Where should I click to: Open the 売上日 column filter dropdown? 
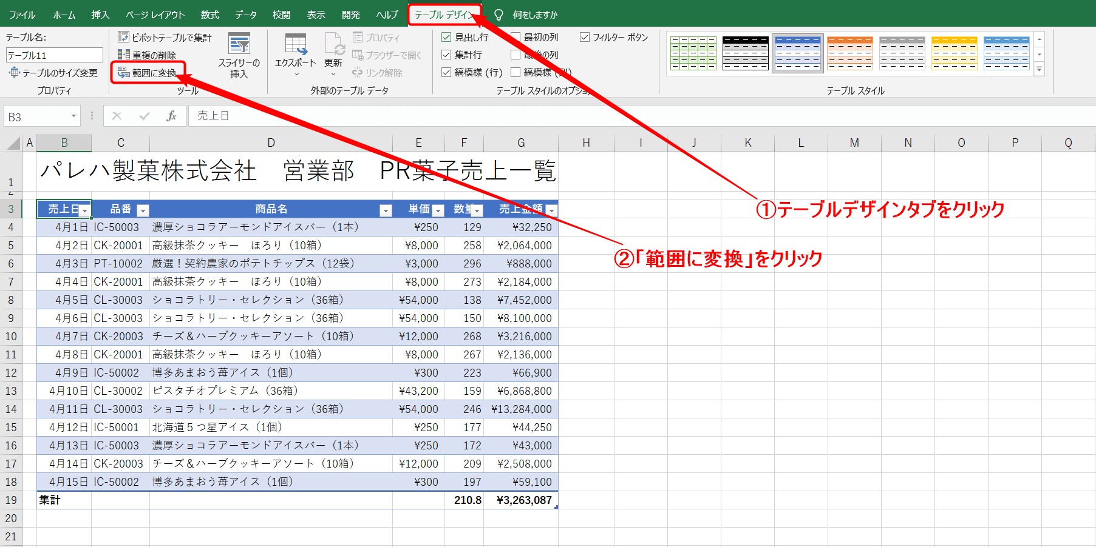(x=85, y=210)
